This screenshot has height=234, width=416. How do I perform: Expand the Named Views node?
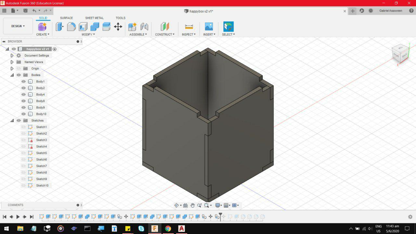12,62
